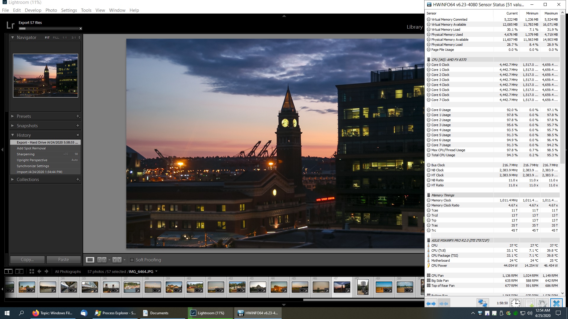
Task: Reset HWiNFO clock timer icon
Action: (515, 303)
